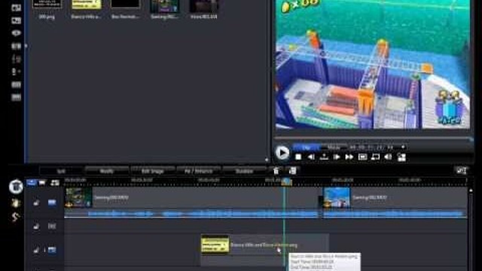The image size is (482, 271).
Task: Open Edit Image for the selected clip
Action: click(x=153, y=171)
